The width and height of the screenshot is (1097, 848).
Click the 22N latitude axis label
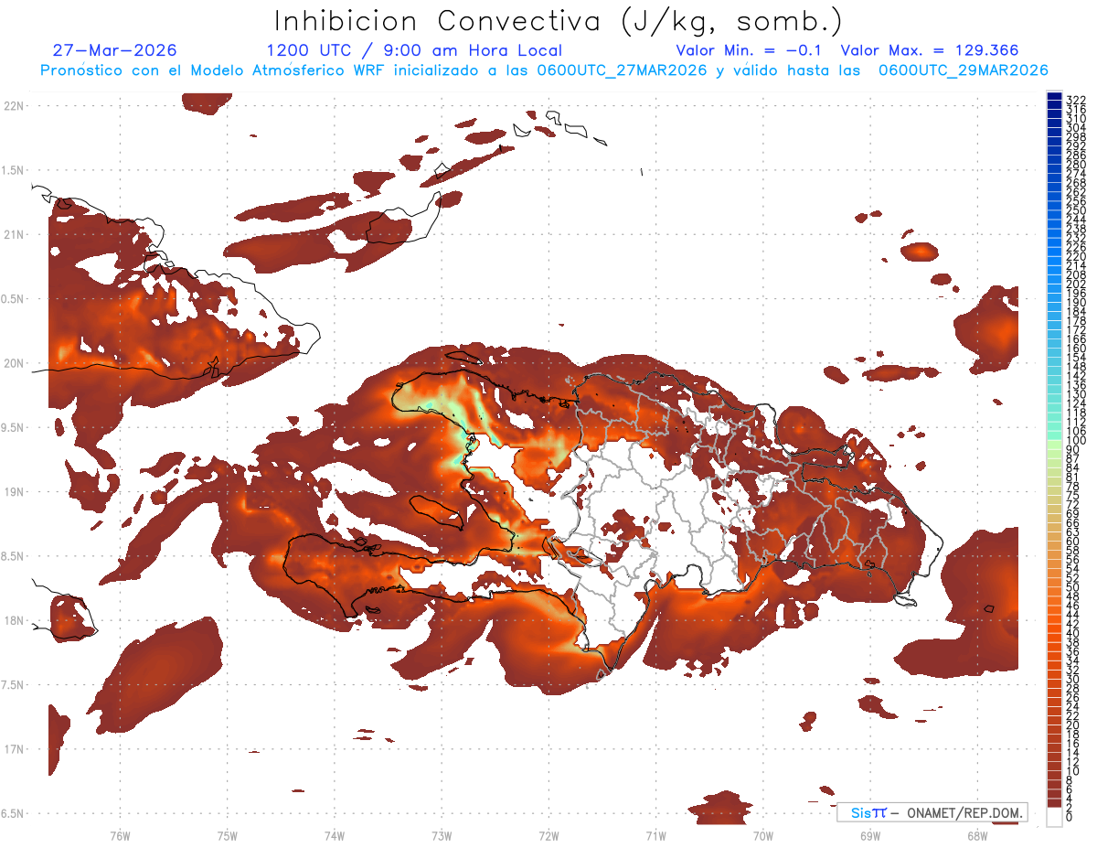14,106
